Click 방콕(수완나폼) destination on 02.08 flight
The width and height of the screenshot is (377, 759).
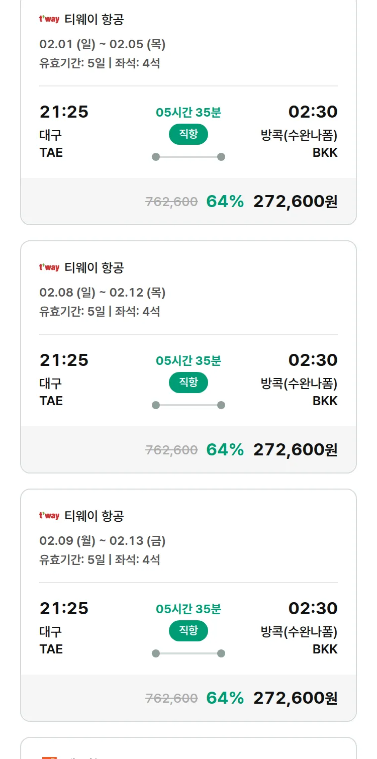(x=299, y=384)
